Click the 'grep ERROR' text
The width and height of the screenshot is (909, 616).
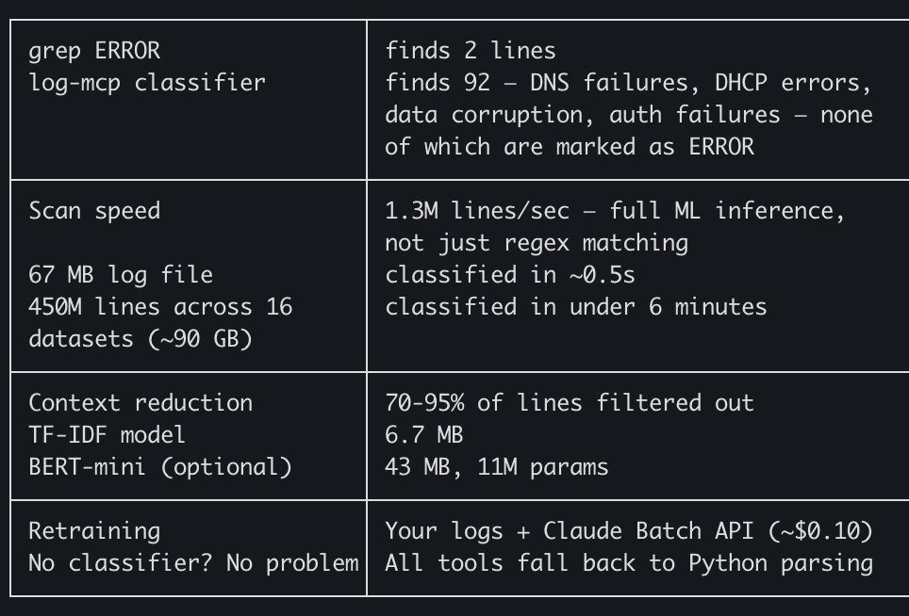[94, 52]
